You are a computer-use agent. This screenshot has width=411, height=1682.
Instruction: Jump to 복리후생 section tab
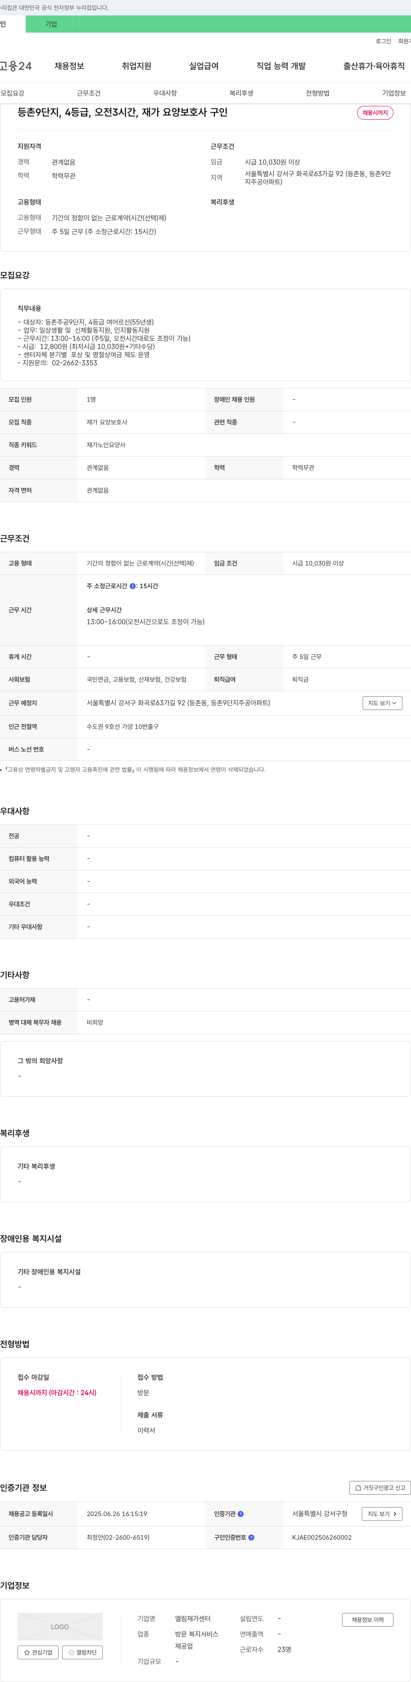[241, 93]
